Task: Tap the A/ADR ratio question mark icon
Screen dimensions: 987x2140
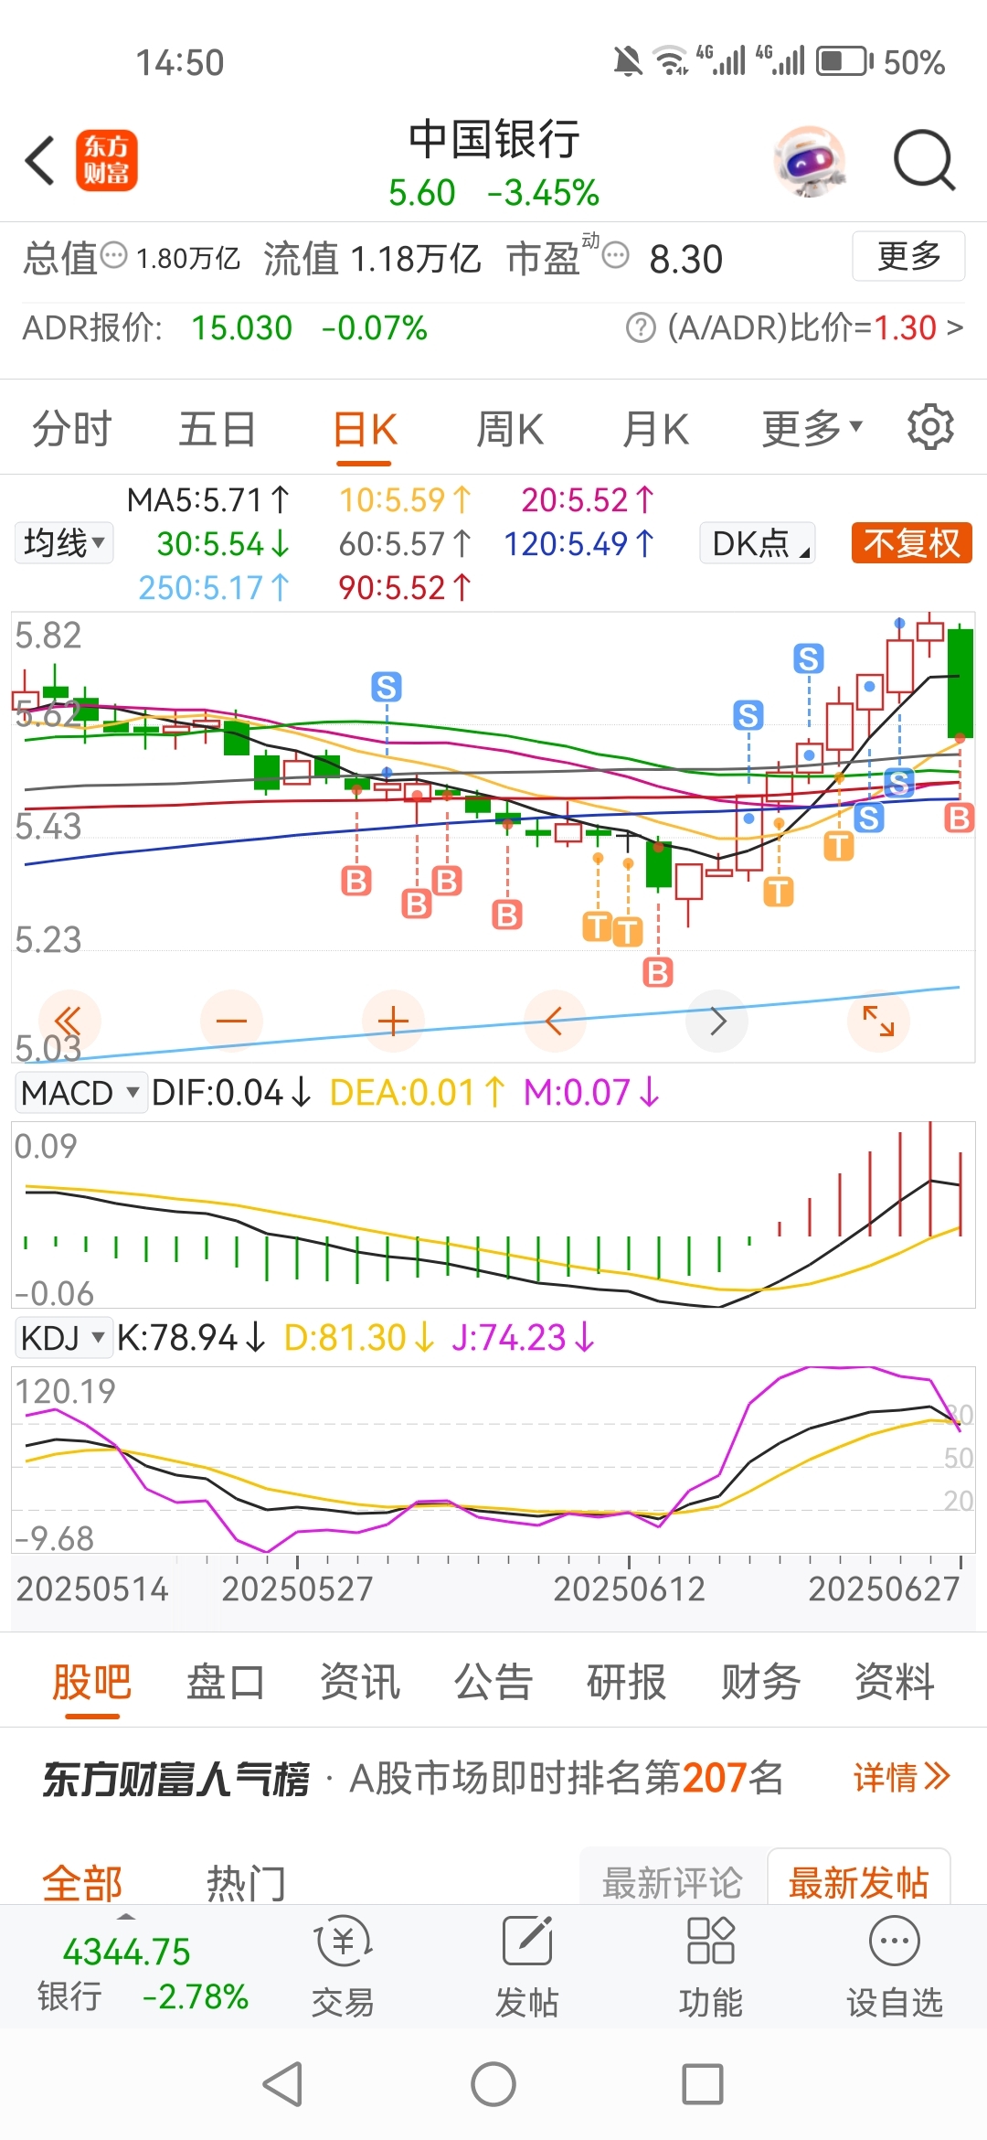Action: [641, 327]
